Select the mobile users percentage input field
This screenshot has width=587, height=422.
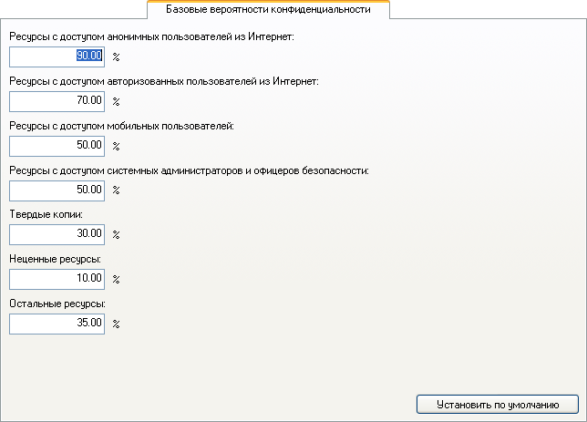[x=57, y=146]
